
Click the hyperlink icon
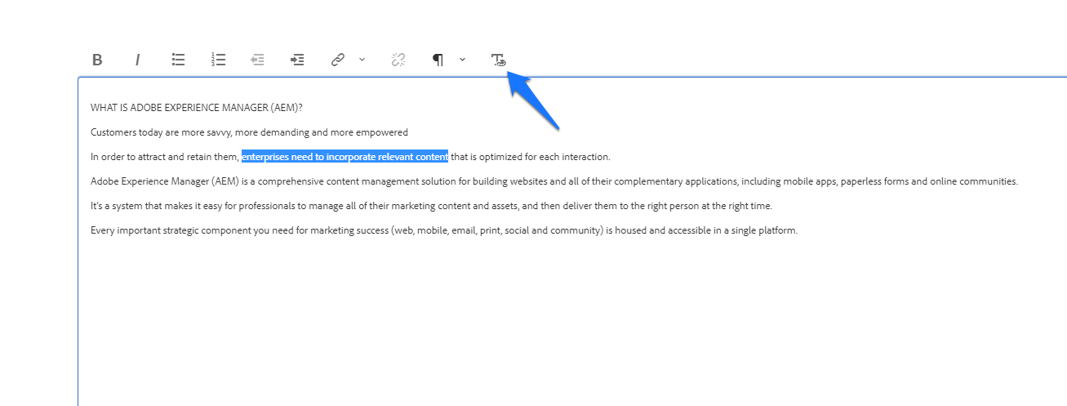[x=338, y=60]
